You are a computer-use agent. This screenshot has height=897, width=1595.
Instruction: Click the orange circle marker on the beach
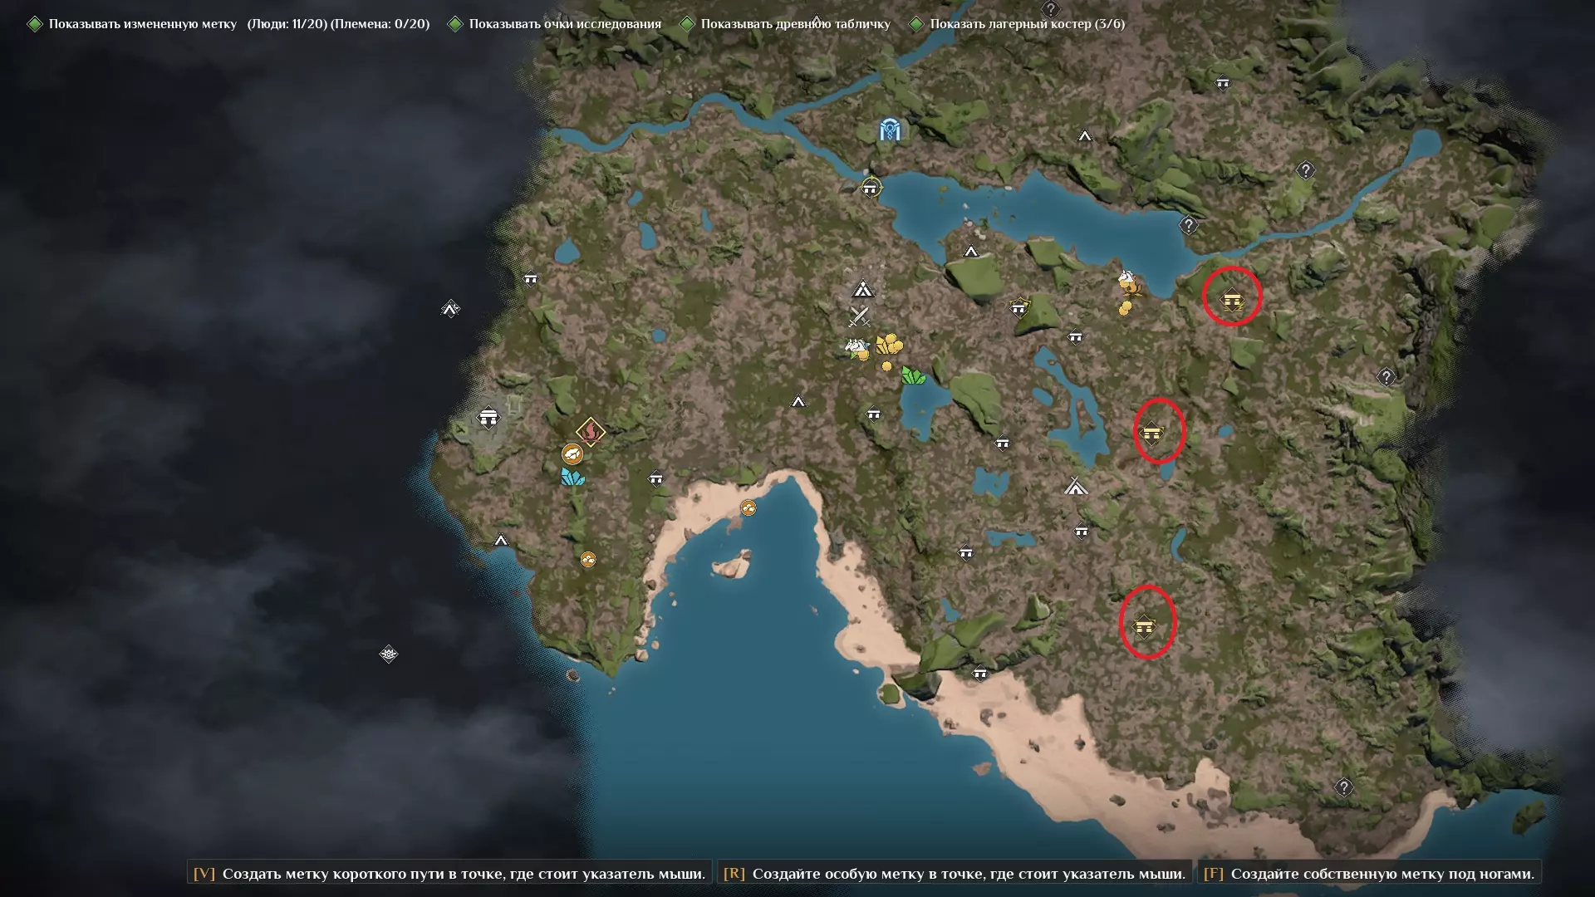click(x=748, y=508)
